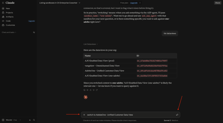Click the W avatar icon

[3, 120]
